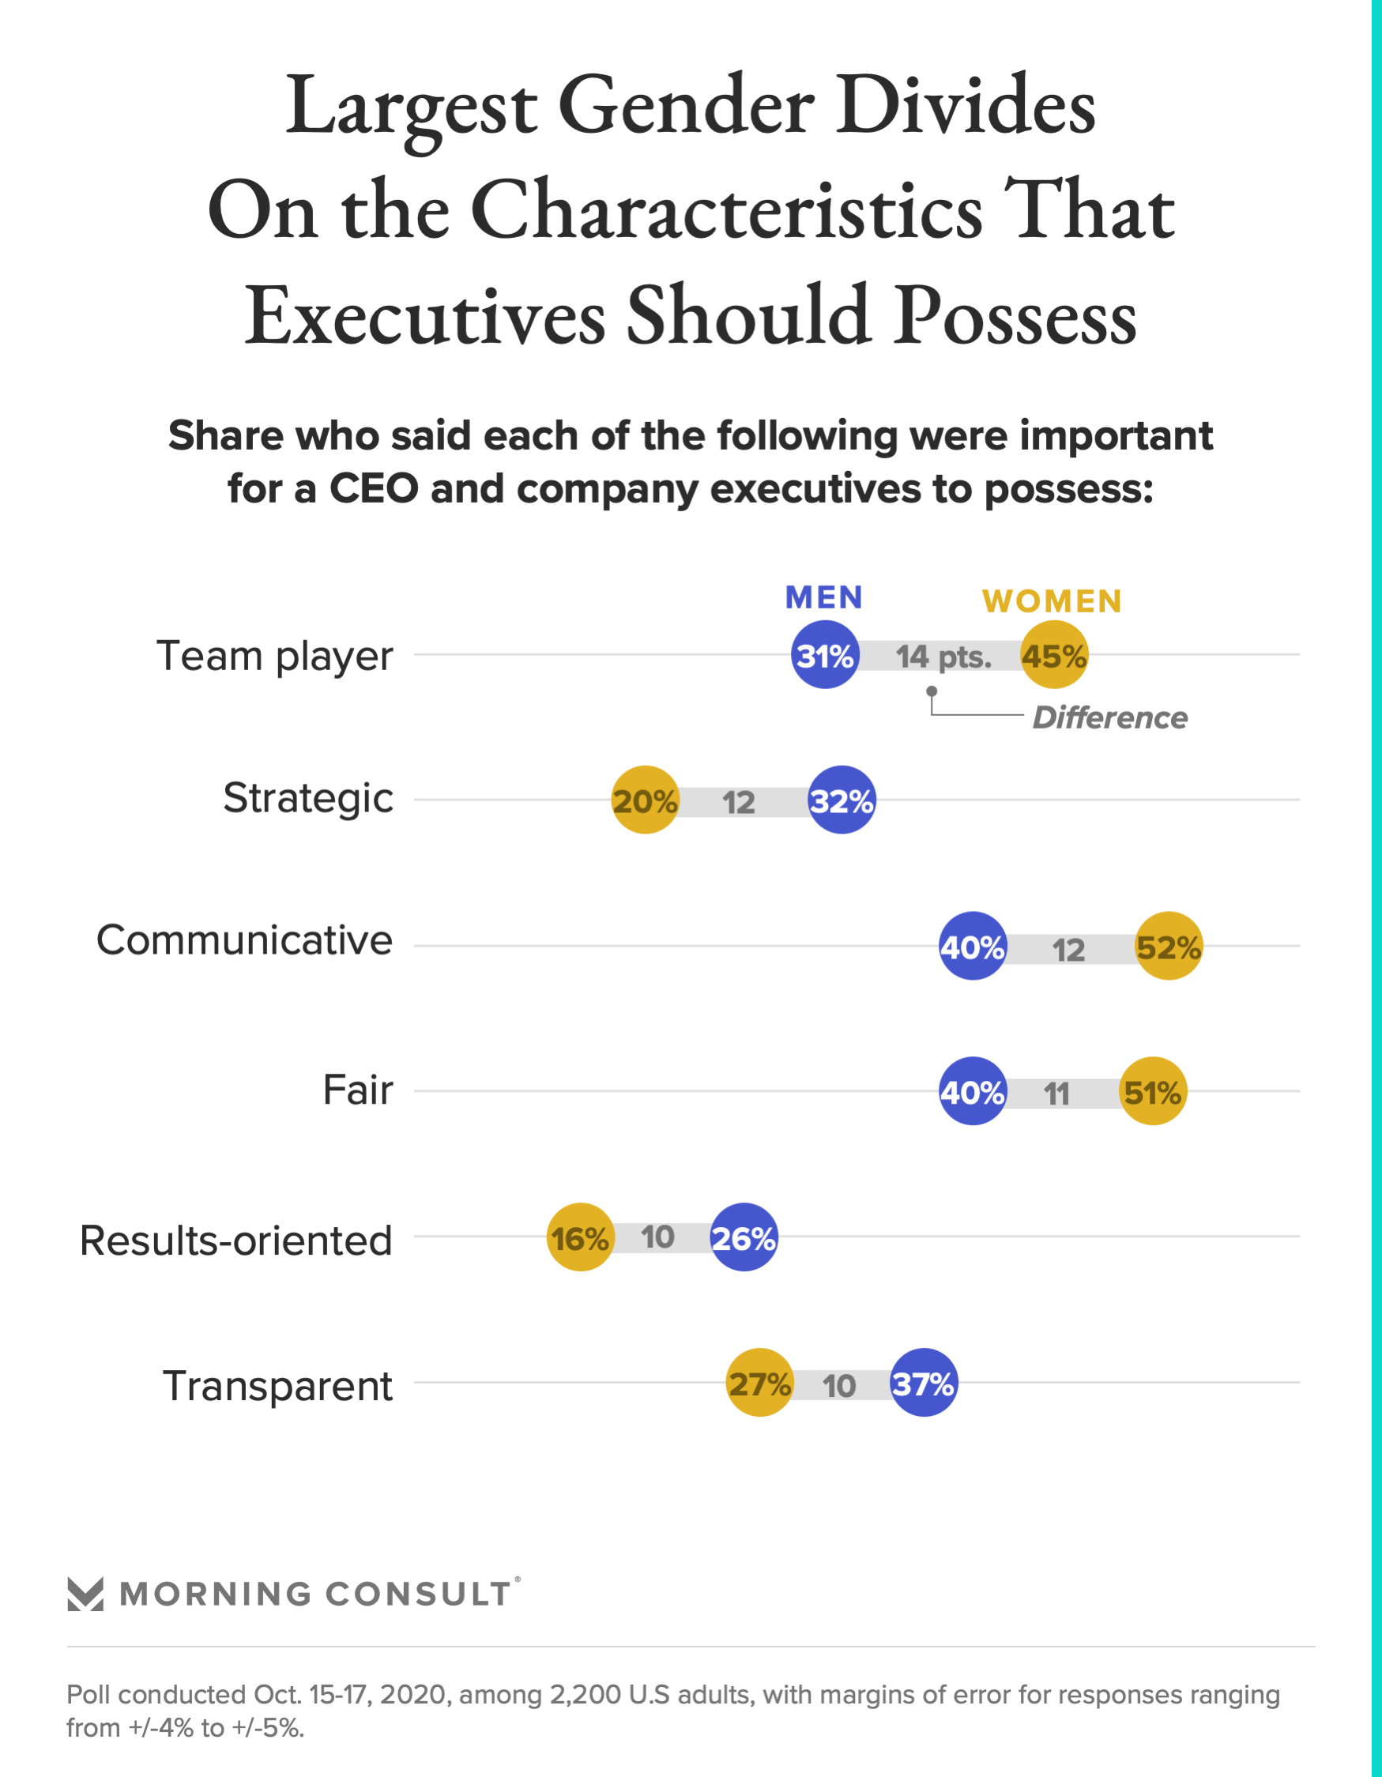Click the blue 31% Team player circle
Screen dimensions: 1382x1777
click(824, 655)
